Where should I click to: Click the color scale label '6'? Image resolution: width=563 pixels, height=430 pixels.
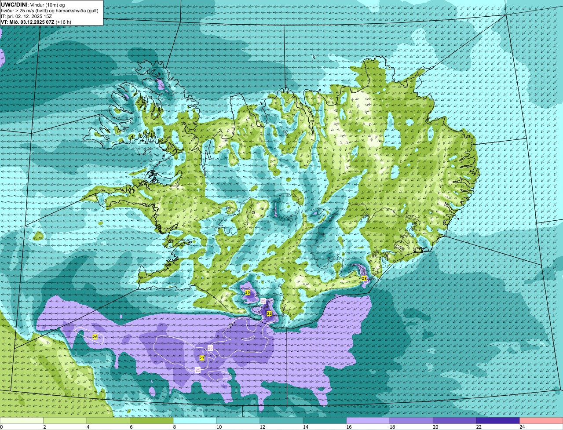(x=131, y=427)
